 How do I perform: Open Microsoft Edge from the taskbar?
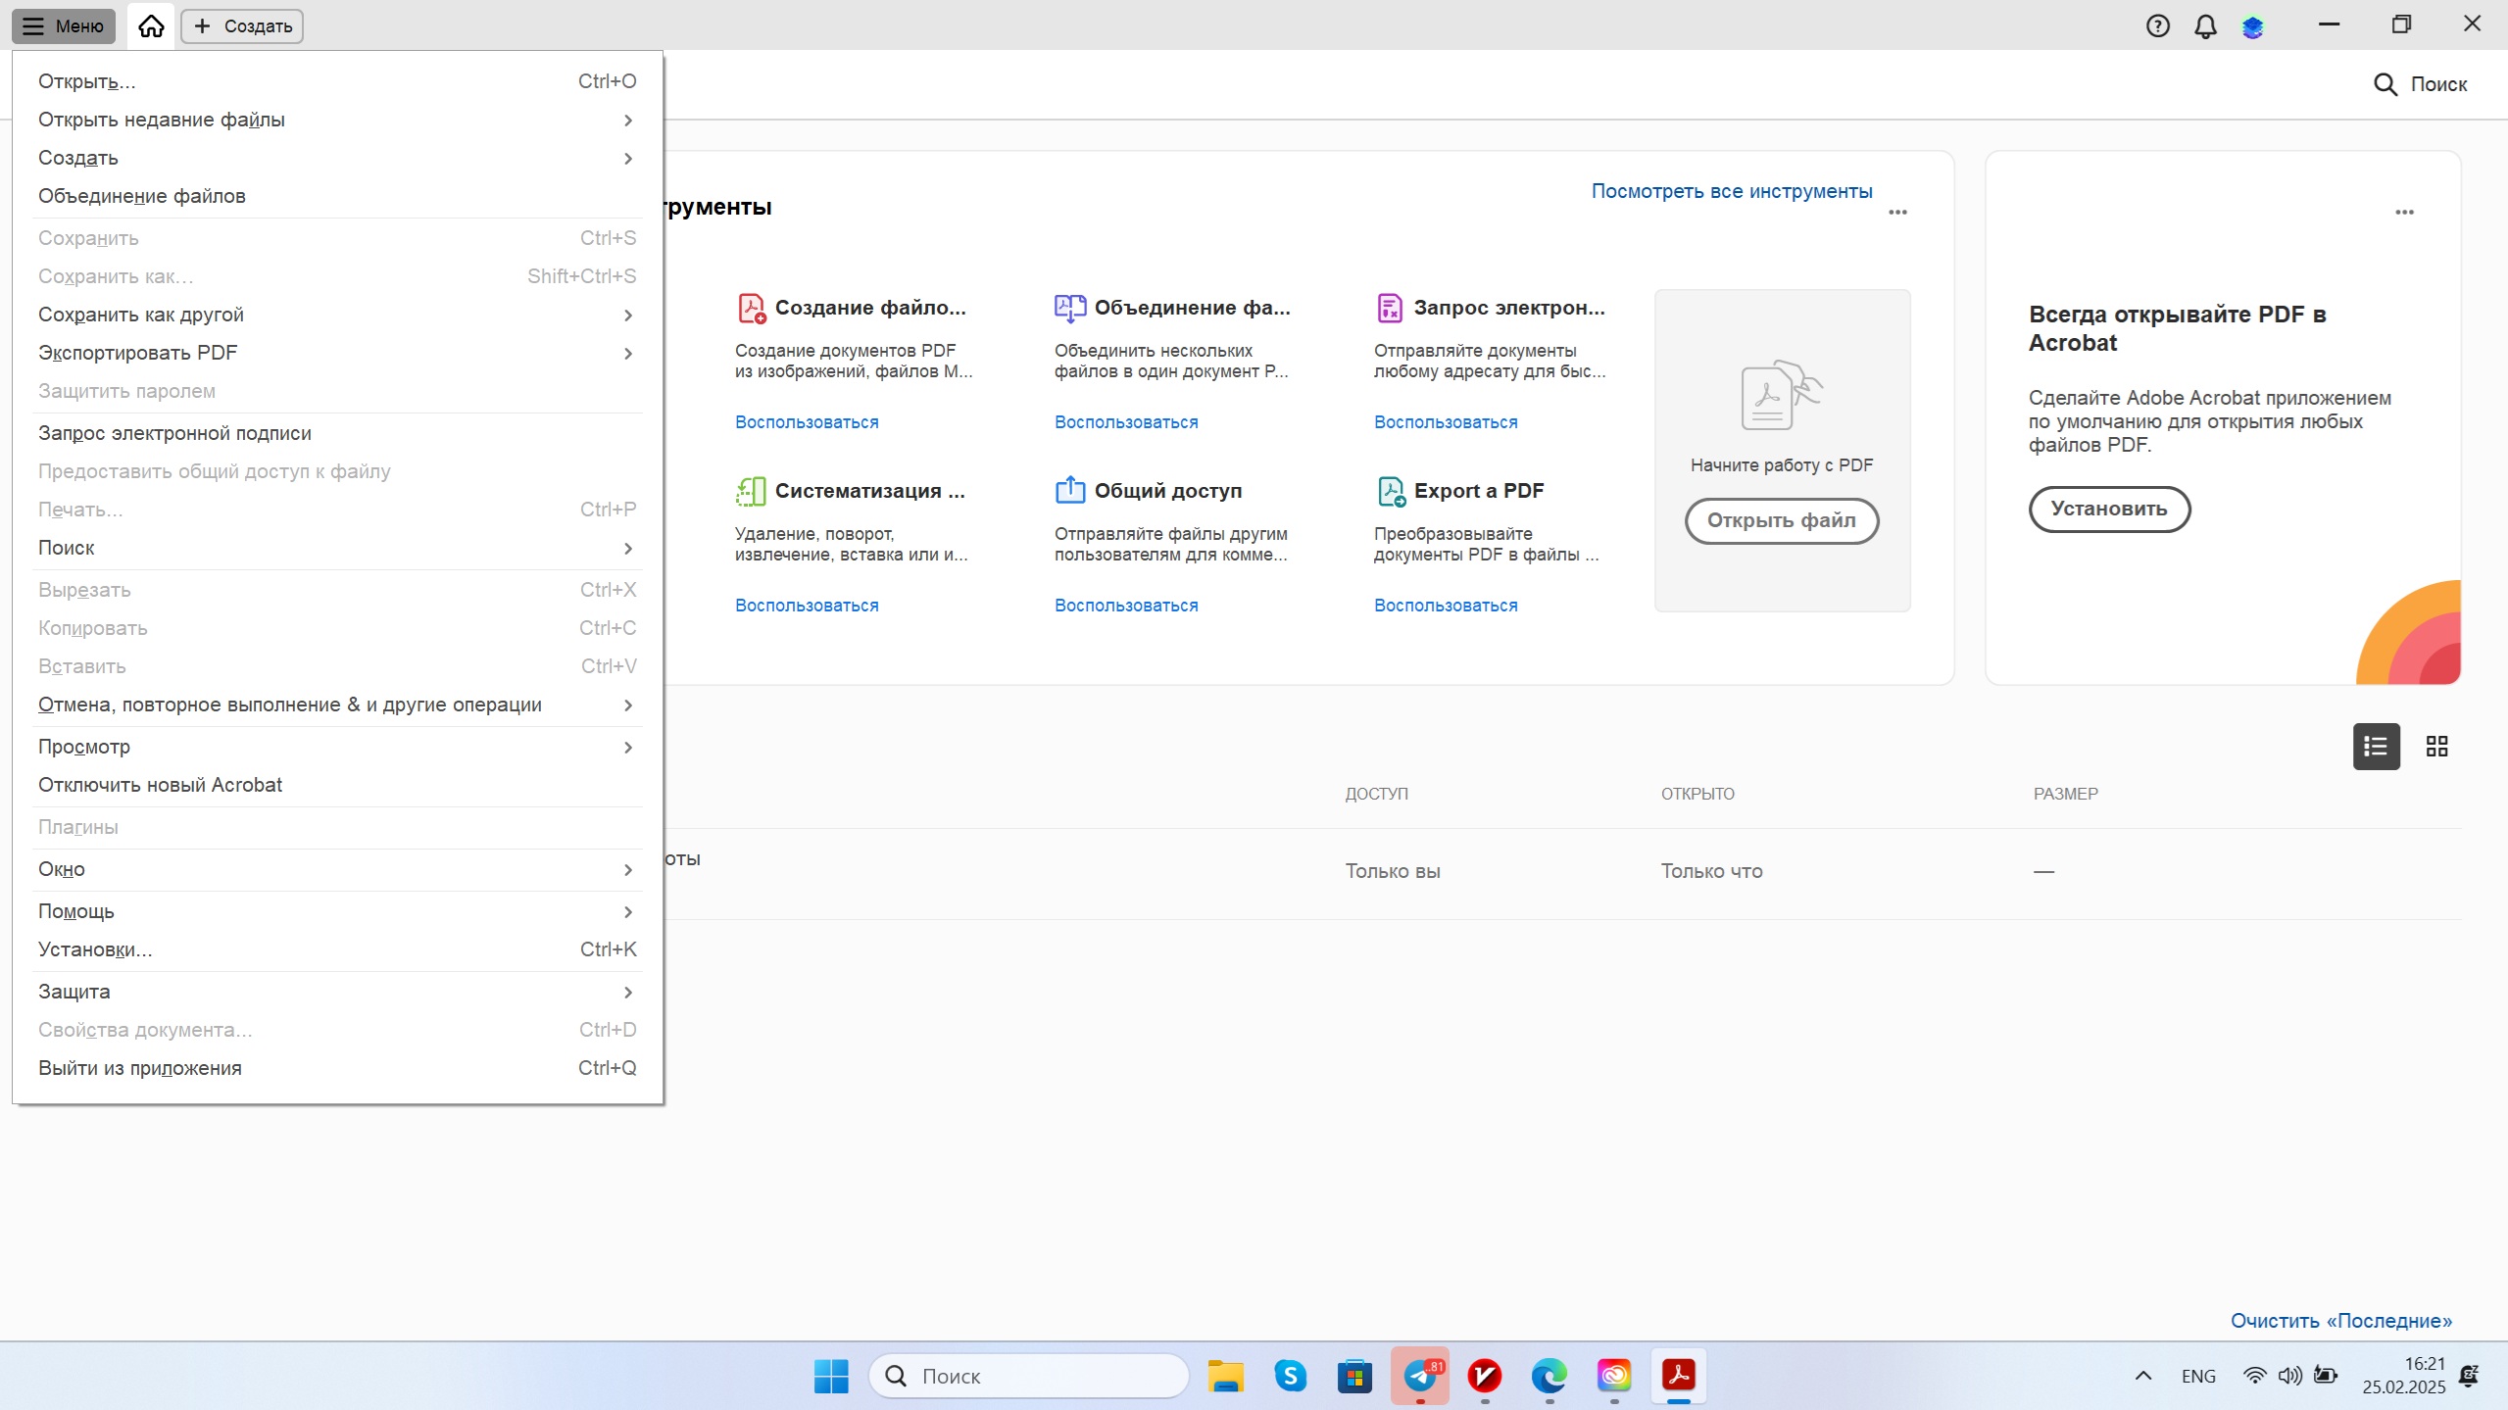pos(1549,1376)
